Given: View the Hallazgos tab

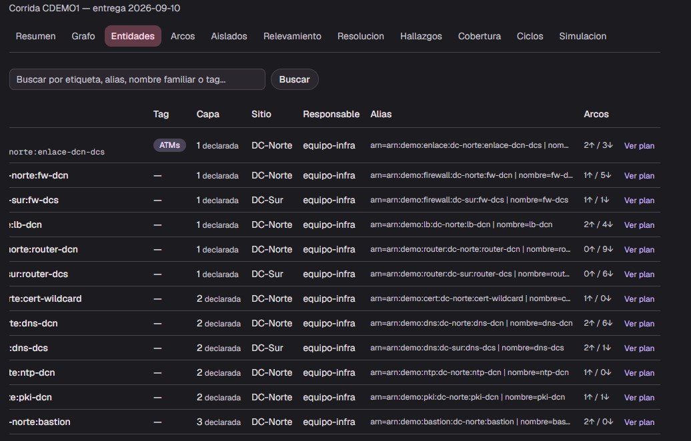Looking at the screenshot, I should click(x=421, y=36).
